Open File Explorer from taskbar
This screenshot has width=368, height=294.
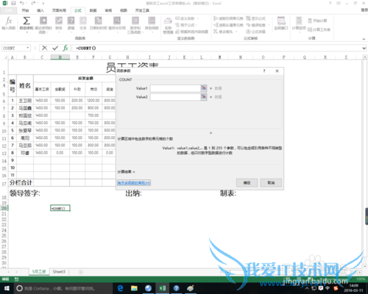[134, 288]
